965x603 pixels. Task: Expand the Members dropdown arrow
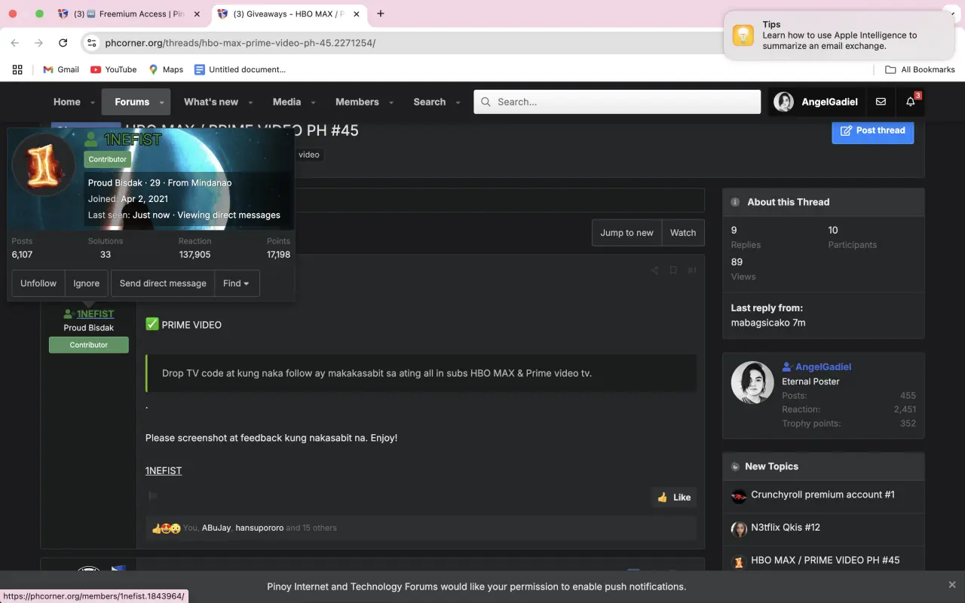[x=391, y=103]
